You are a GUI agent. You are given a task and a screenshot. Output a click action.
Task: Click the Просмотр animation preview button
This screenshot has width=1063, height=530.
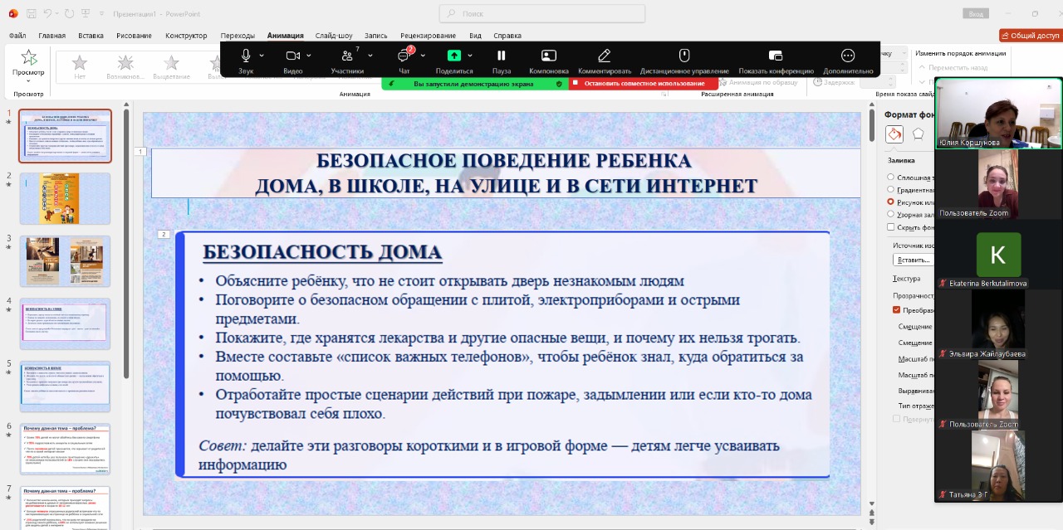tap(27, 62)
